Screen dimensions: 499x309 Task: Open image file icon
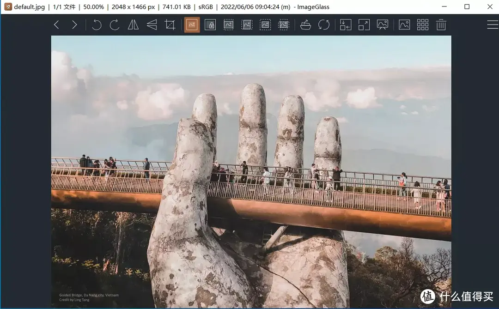[x=305, y=25]
